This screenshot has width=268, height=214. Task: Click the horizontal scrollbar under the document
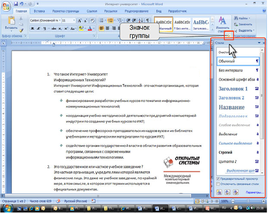(98, 196)
